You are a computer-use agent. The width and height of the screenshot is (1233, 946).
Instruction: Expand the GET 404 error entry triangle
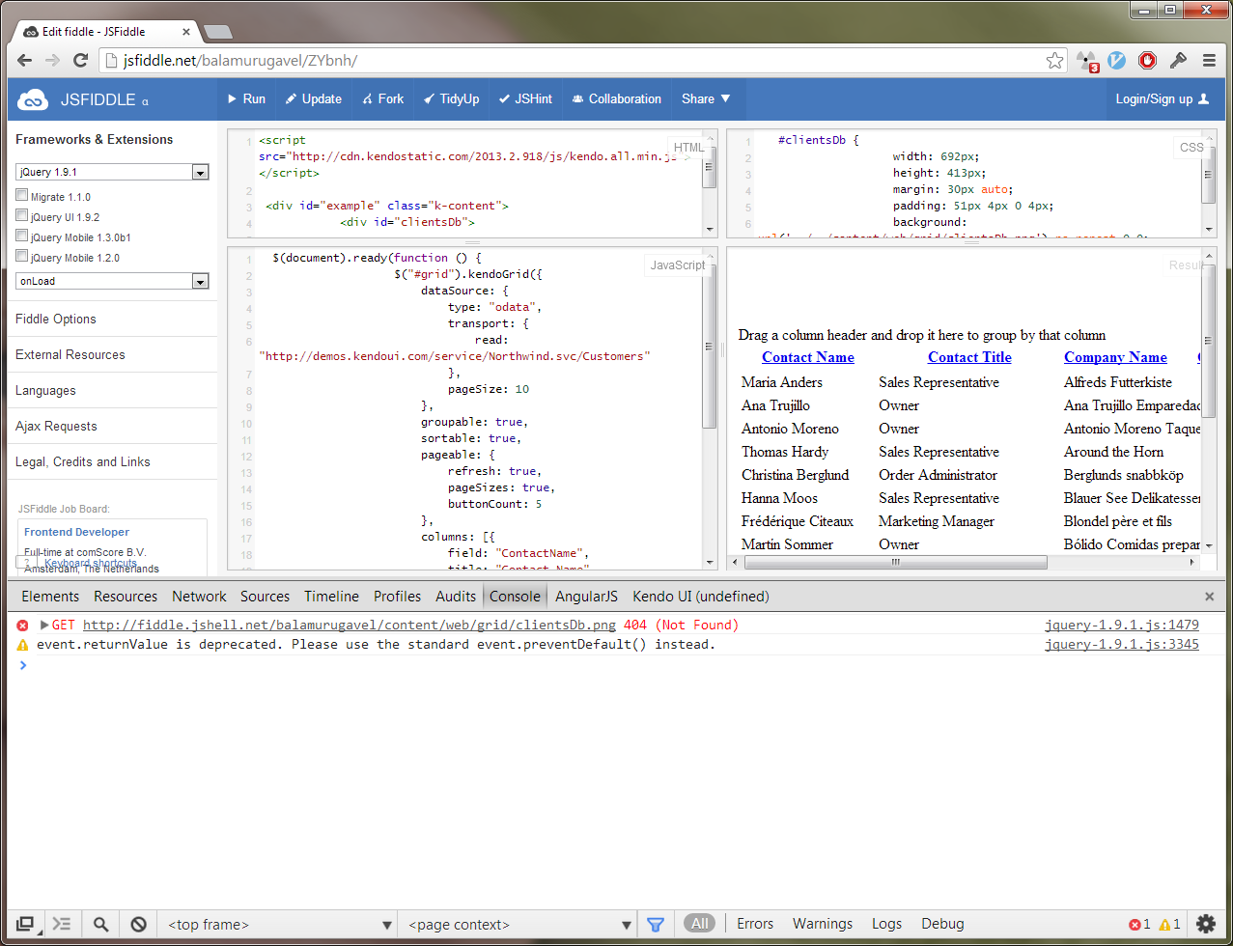coord(43,625)
